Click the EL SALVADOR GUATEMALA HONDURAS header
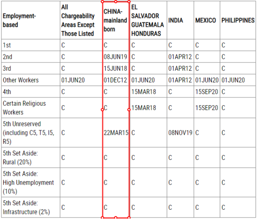The image size is (258, 219). (148, 20)
